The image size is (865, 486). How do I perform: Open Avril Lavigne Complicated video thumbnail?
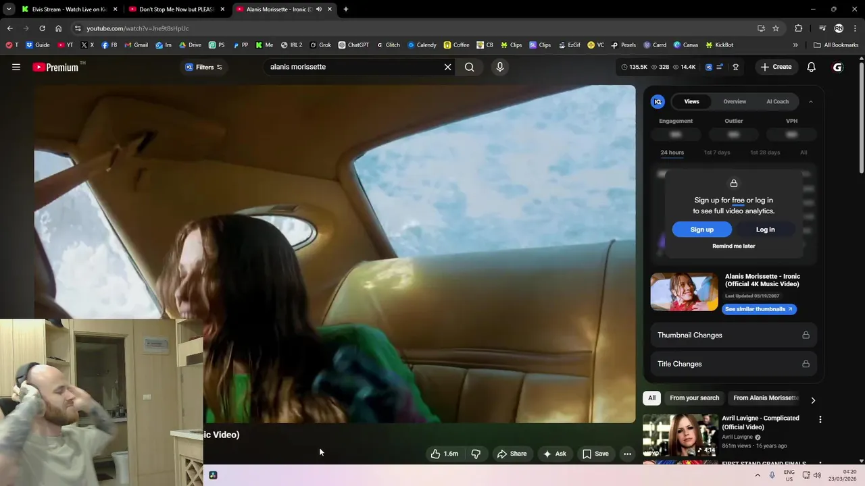[680, 435]
